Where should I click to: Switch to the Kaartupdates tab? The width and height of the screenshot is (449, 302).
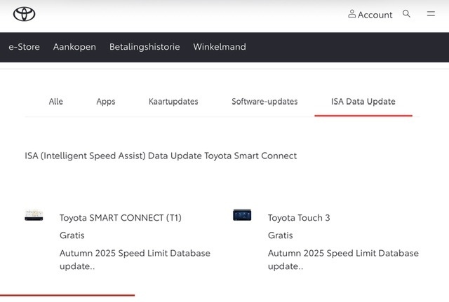[x=173, y=102]
